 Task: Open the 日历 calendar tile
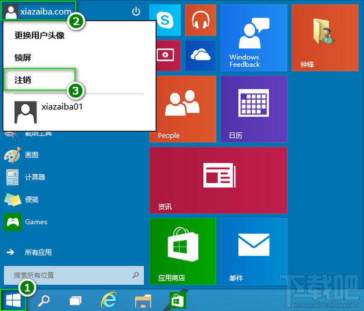pos(254,109)
